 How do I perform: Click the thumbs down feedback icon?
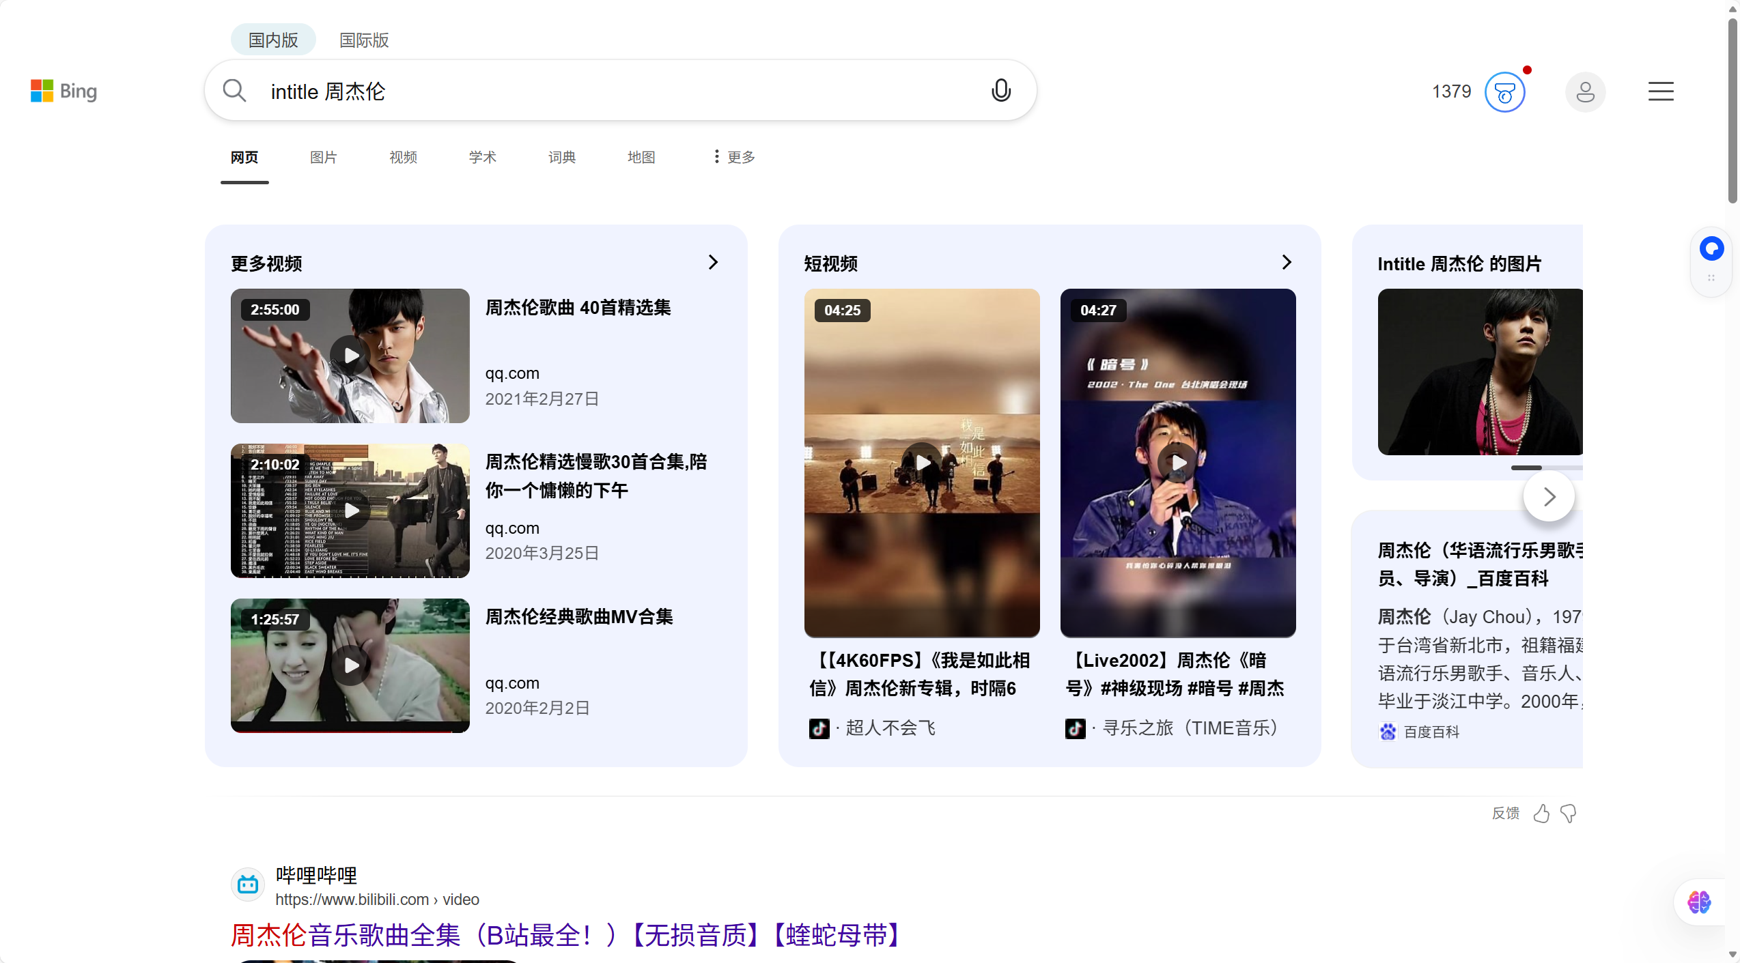pos(1569,813)
